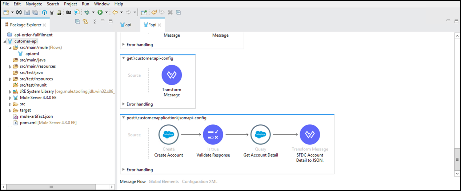Collapse the src/main/mule folder
This screenshot has height=191, width=461.
tap(10, 47)
